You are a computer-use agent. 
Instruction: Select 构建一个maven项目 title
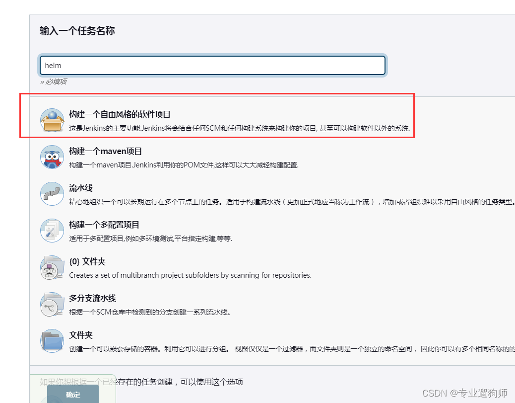click(x=105, y=152)
